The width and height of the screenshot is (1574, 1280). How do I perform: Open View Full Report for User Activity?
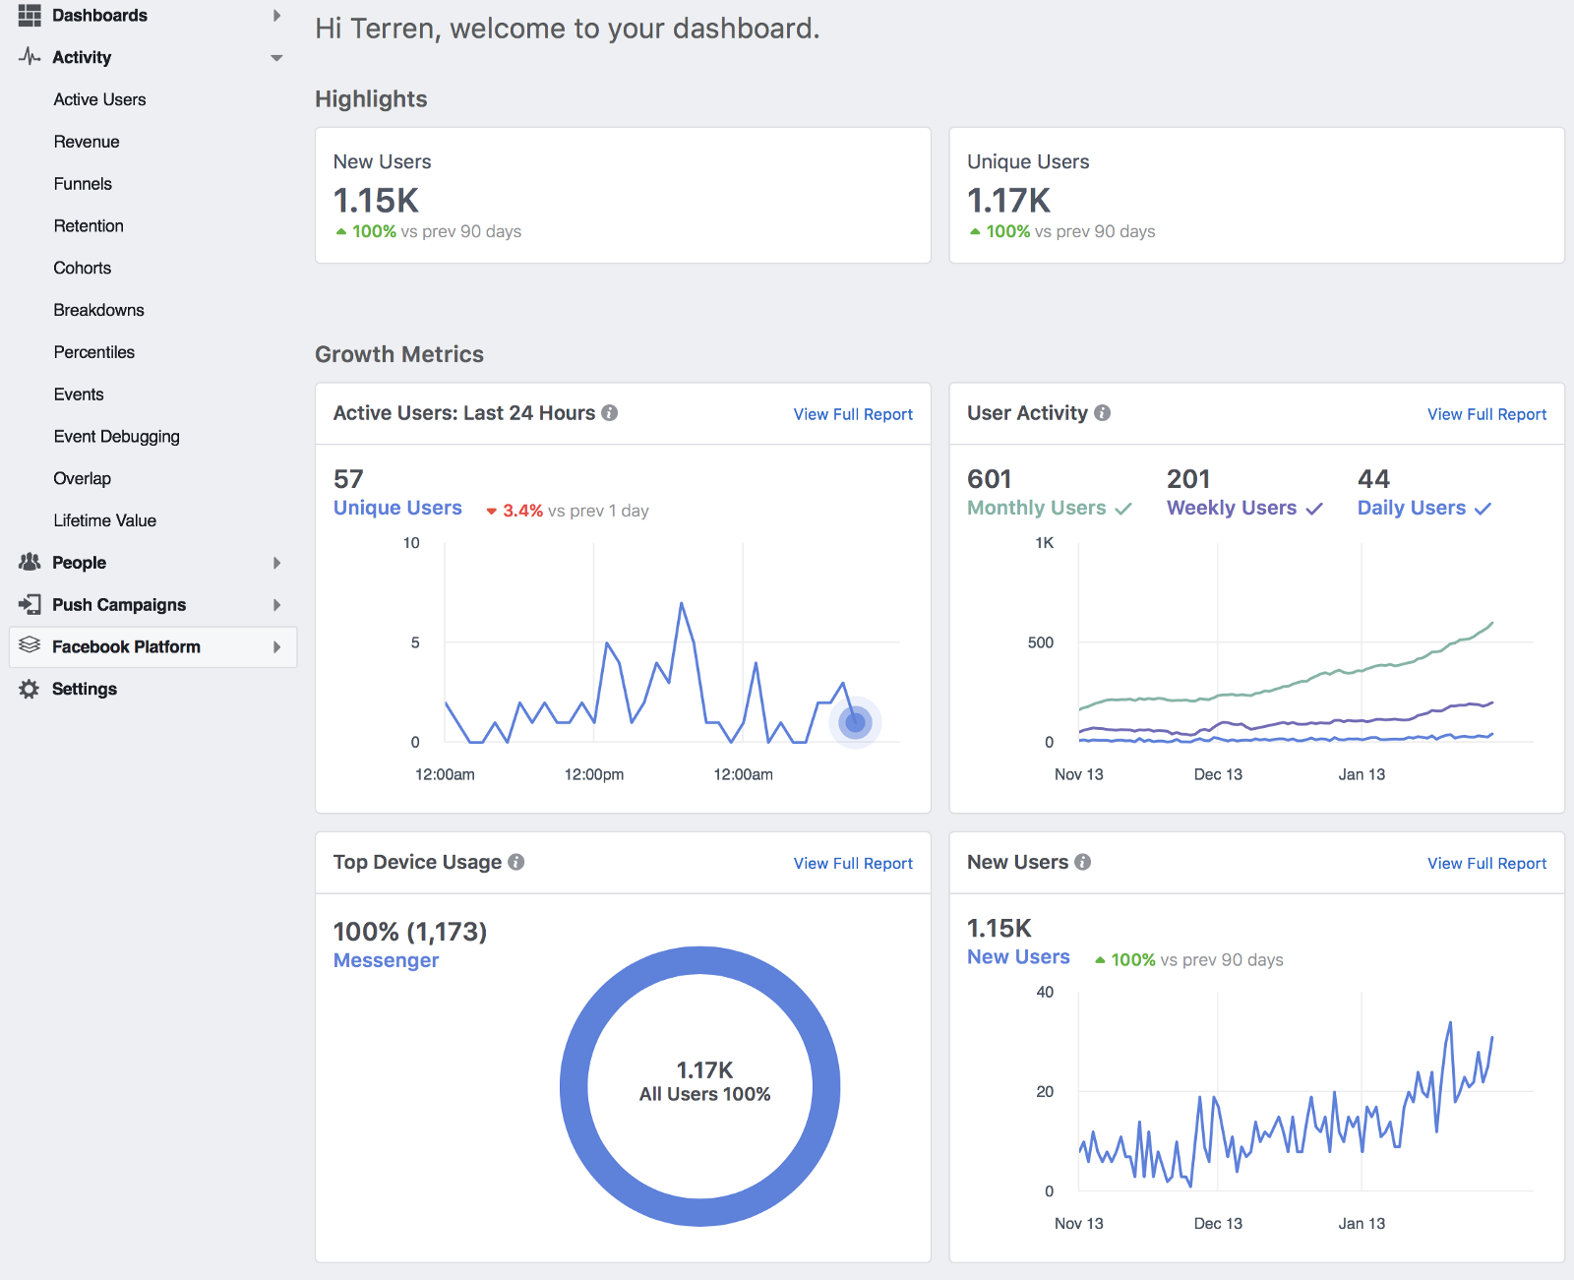1486,414
